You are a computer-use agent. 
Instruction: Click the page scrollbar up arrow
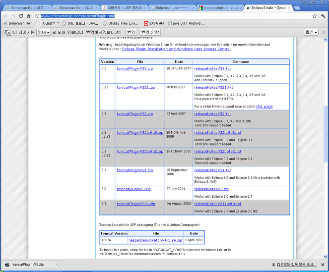pyautogui.click(x=325, y=40)
